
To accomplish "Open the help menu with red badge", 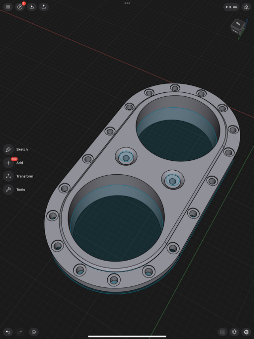I will click(20, 7).
